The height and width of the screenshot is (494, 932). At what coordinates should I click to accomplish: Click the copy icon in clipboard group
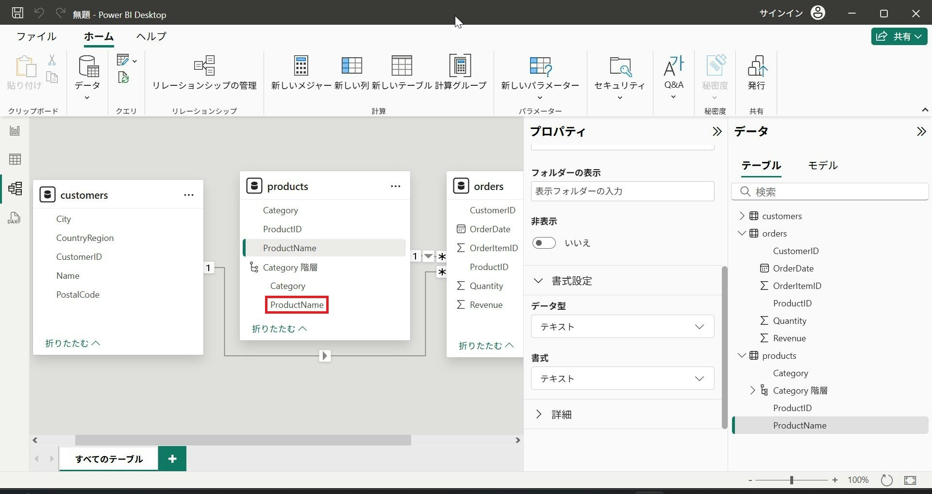pyautogui.click(x=52, y=77)
